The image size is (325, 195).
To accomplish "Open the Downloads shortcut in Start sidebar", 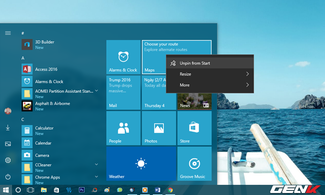I will tap(8, 127).
